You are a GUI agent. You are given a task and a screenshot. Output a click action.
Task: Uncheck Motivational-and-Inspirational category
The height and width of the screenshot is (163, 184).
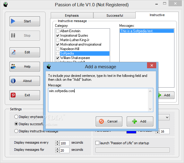click(58, 44)
